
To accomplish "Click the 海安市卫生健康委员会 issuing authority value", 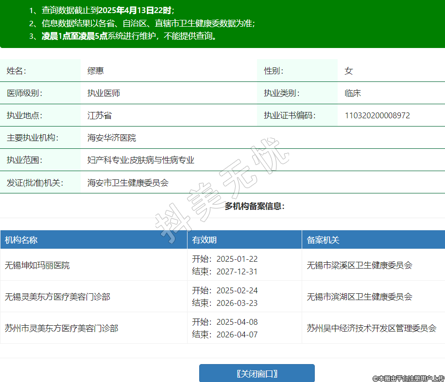I will click(x=128, y=183).
